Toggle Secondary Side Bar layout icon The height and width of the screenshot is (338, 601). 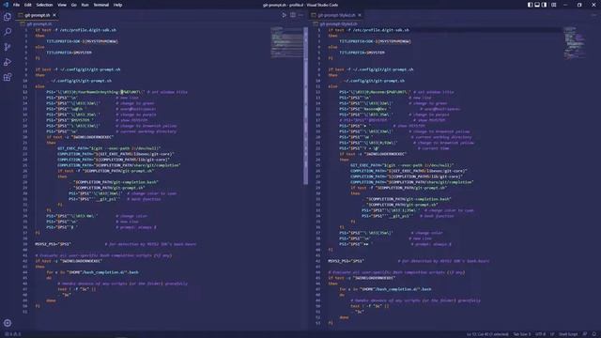544,5
